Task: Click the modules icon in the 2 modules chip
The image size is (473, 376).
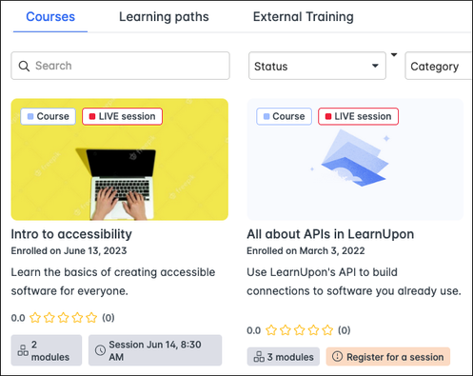Action: pos(23,350)
